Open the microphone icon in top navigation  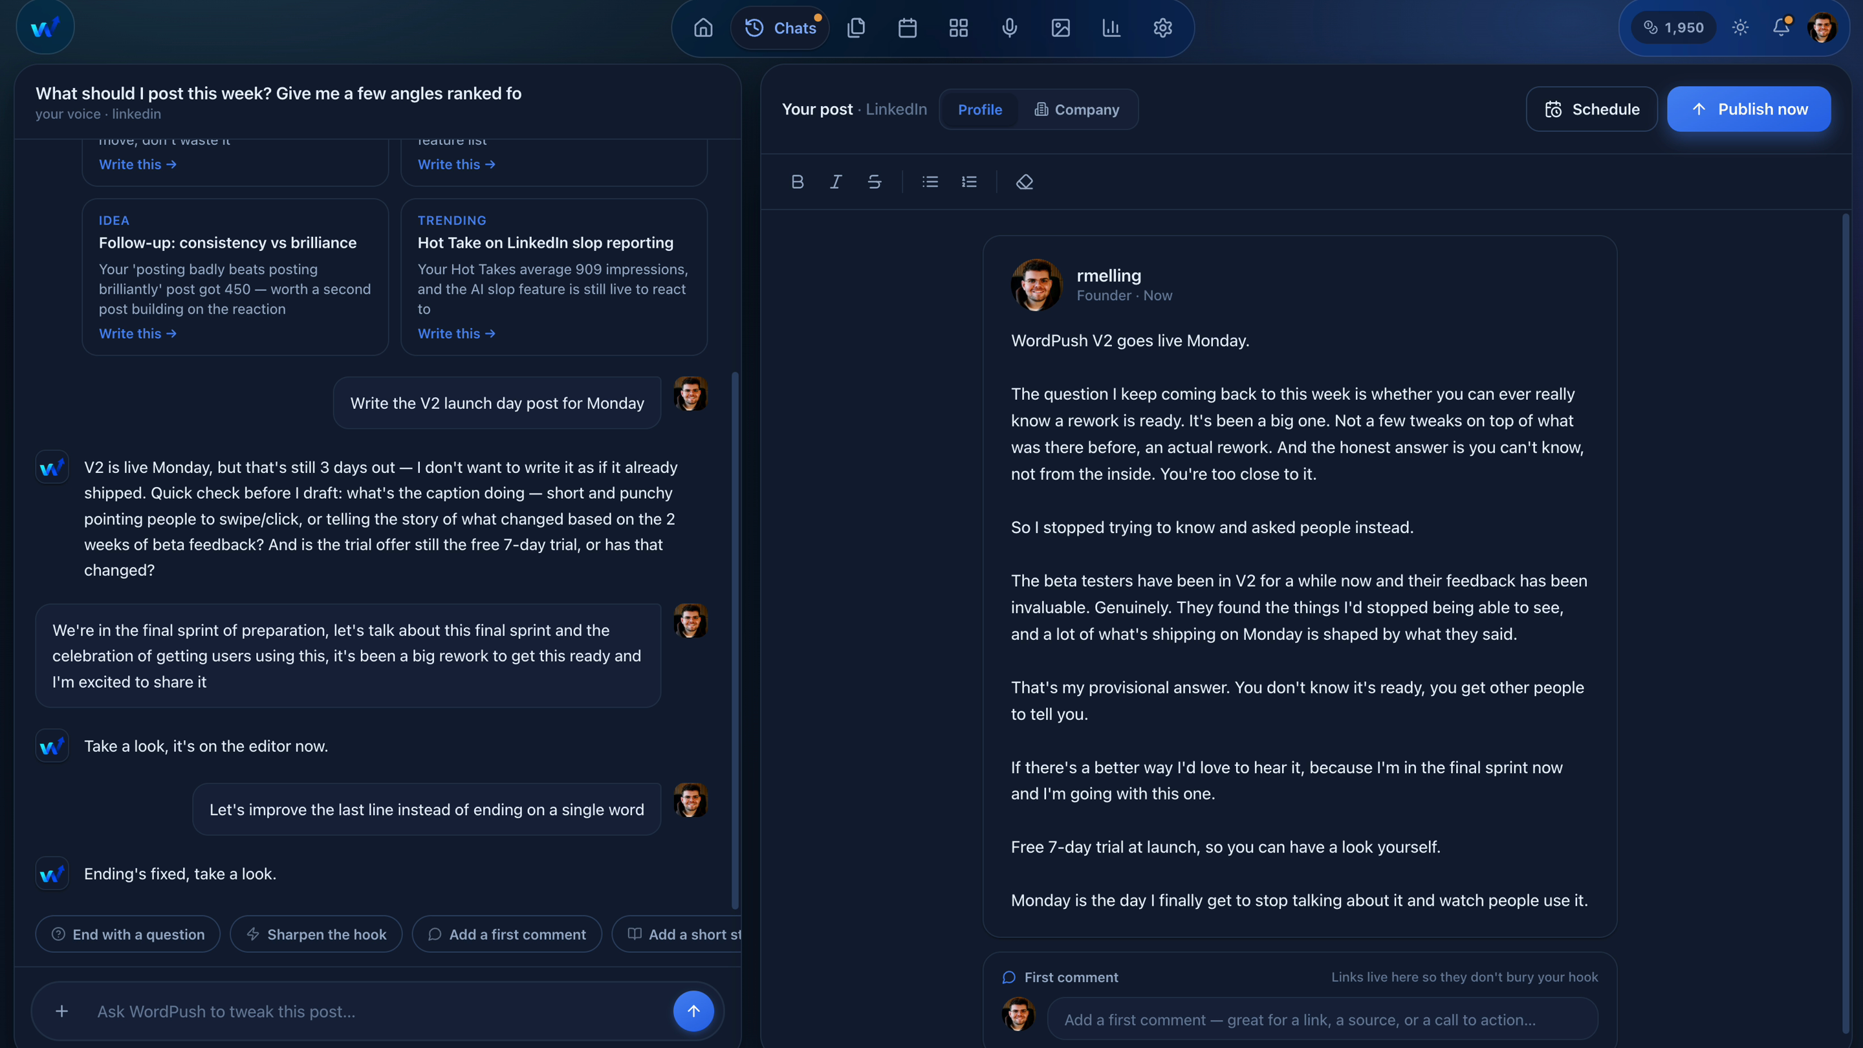pyautogui.click(x=1010, y=28)
